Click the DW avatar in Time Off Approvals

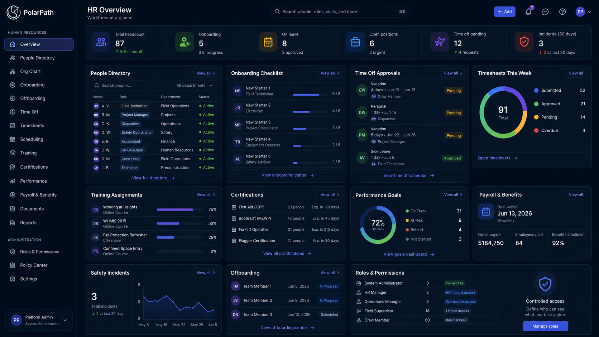click(x=362, y=112)
